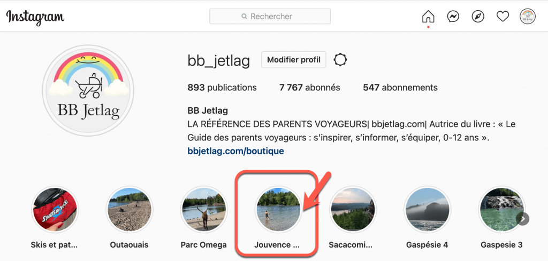Open the Explore compass icon

tap(478, 17)
